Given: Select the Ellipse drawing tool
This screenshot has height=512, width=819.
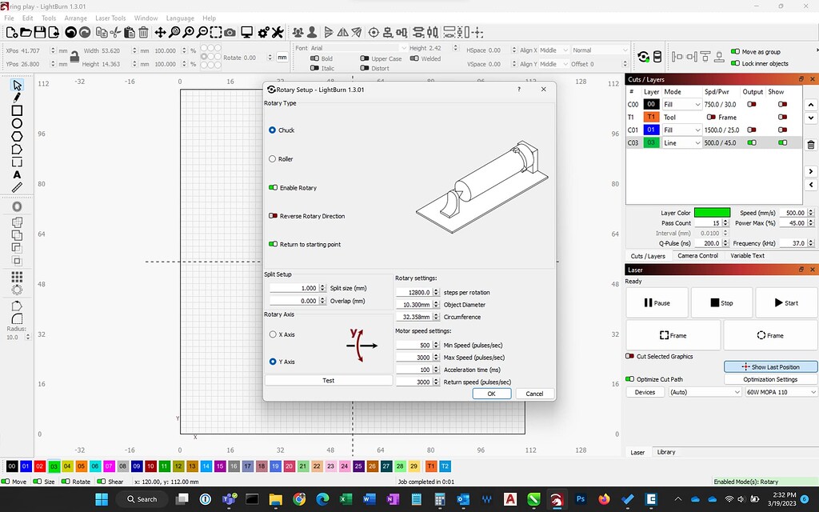Looking at the screenshot, I should 18,123.
